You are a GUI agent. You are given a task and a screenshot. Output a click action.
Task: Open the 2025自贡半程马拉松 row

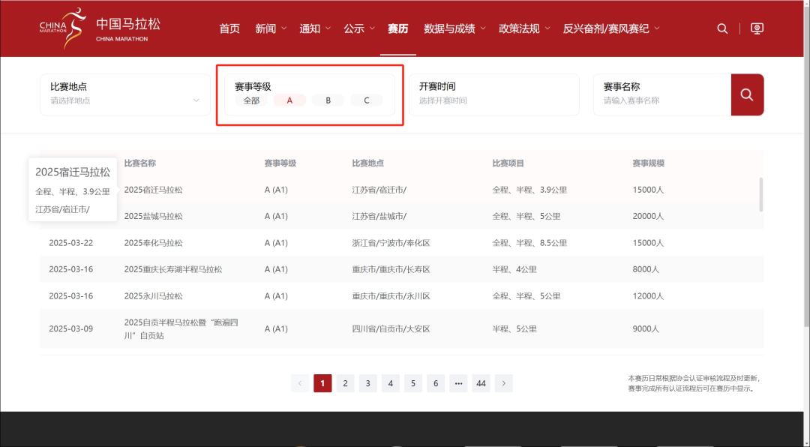click(401, 328)
